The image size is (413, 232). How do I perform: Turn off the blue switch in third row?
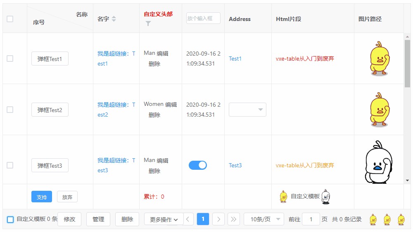point(198,165)
